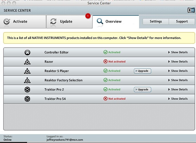Click 'Activated' status text for Traktor Pro 2
Screen dimensions: 196x143
click(x=114, y=89)
